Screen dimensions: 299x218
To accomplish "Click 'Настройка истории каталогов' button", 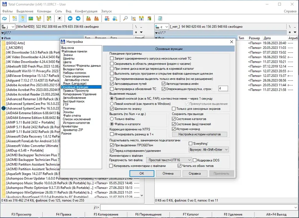I will coord(200,134).
